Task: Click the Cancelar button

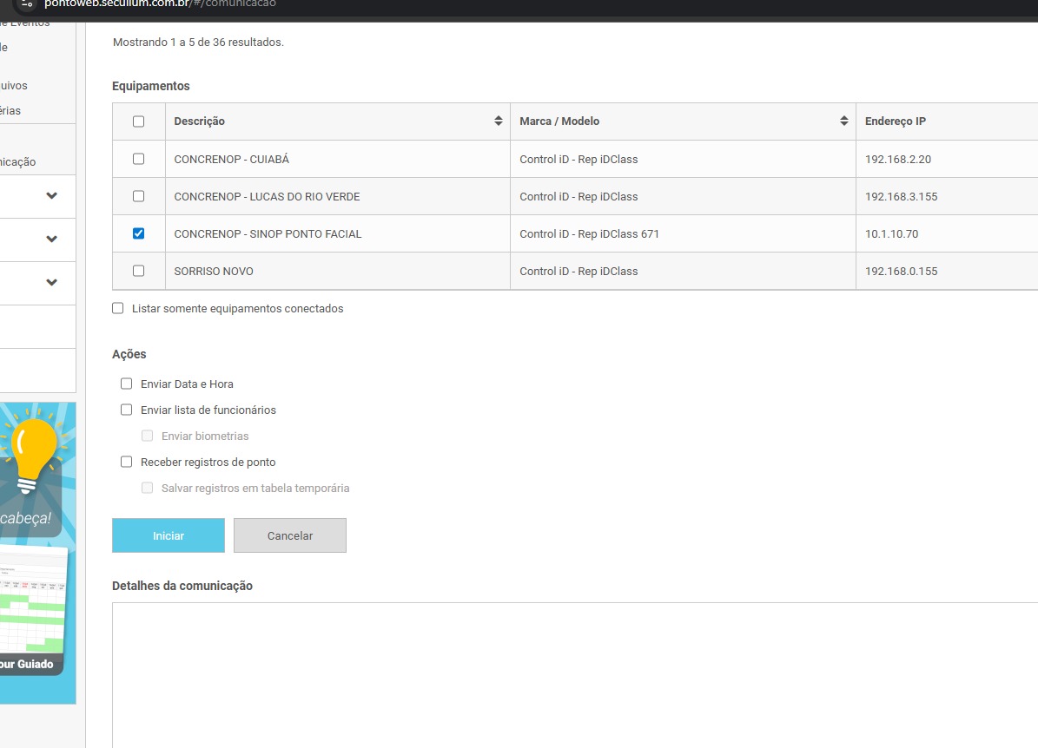Action: pos(290,535)
